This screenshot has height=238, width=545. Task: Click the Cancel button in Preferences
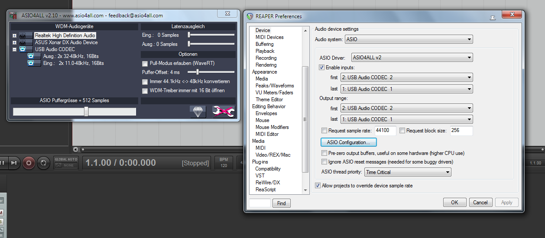pos(480,202)
